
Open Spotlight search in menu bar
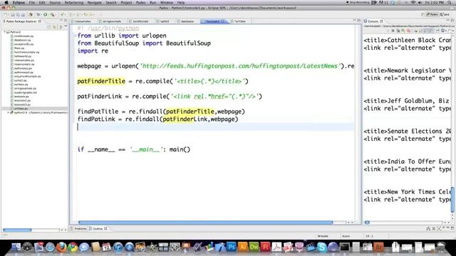[x=449, y=2]
